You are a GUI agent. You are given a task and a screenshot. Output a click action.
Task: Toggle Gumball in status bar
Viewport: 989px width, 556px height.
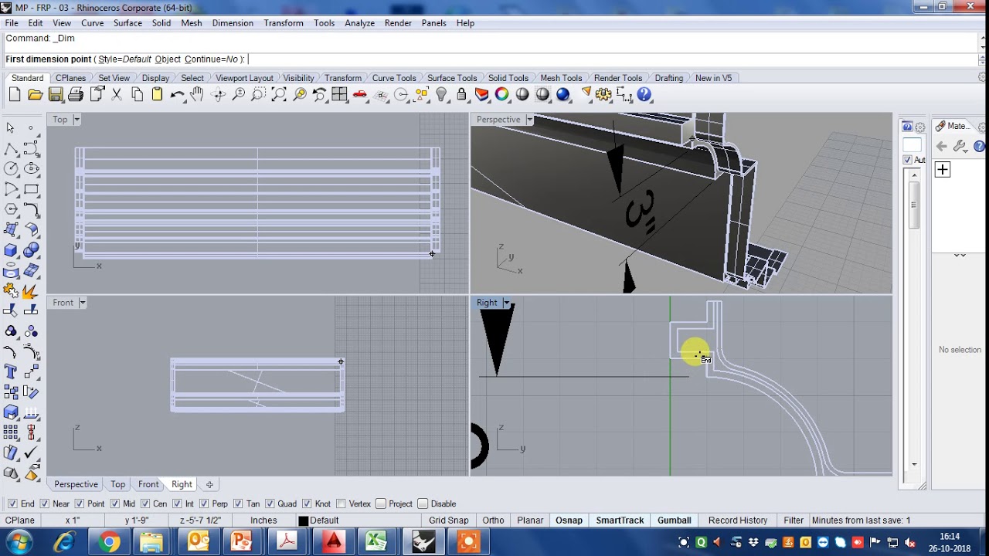[x=674, y=520]
